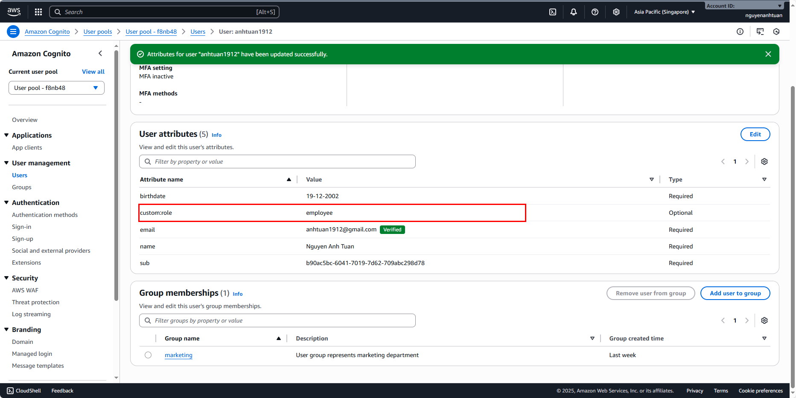
Task: Collapse the Authentication sidebar section
Action: [6, 202]
